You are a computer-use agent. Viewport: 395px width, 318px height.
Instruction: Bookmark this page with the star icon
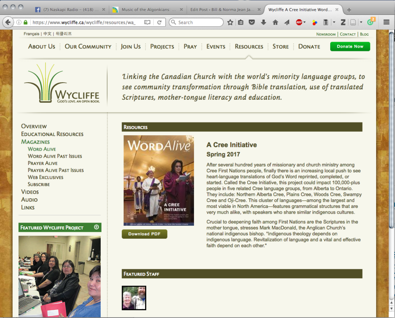230,22
